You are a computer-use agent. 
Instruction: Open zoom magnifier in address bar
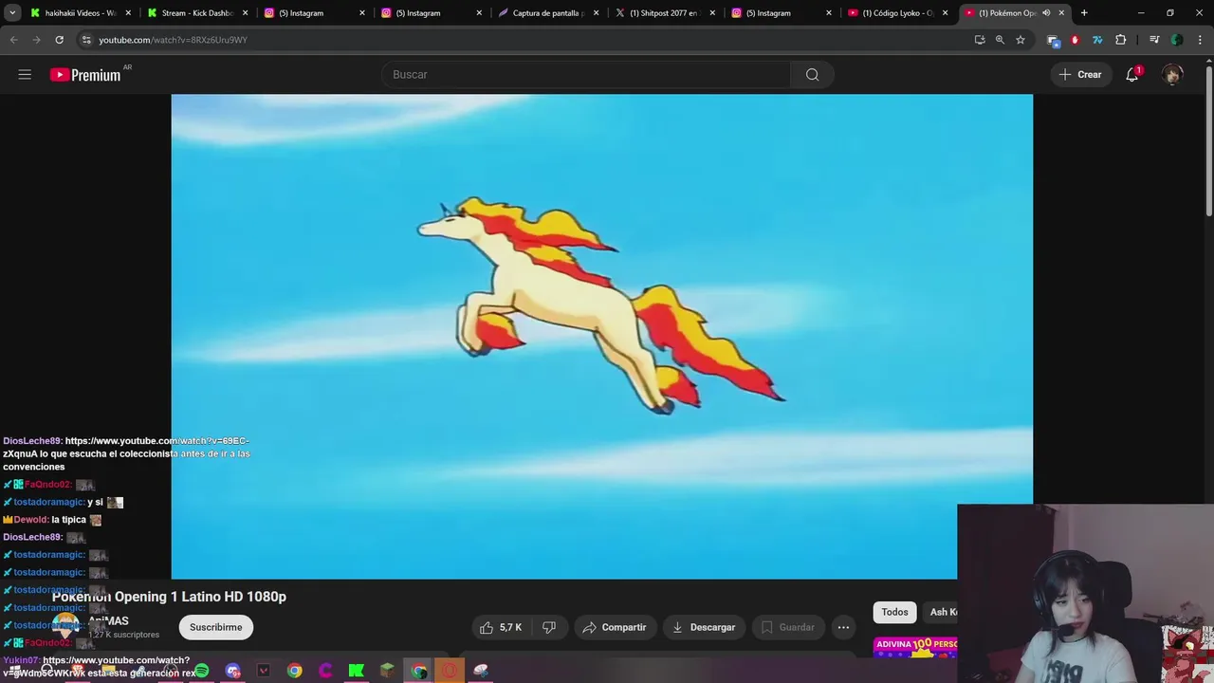pyautogui.click(x=1000, y=40)
